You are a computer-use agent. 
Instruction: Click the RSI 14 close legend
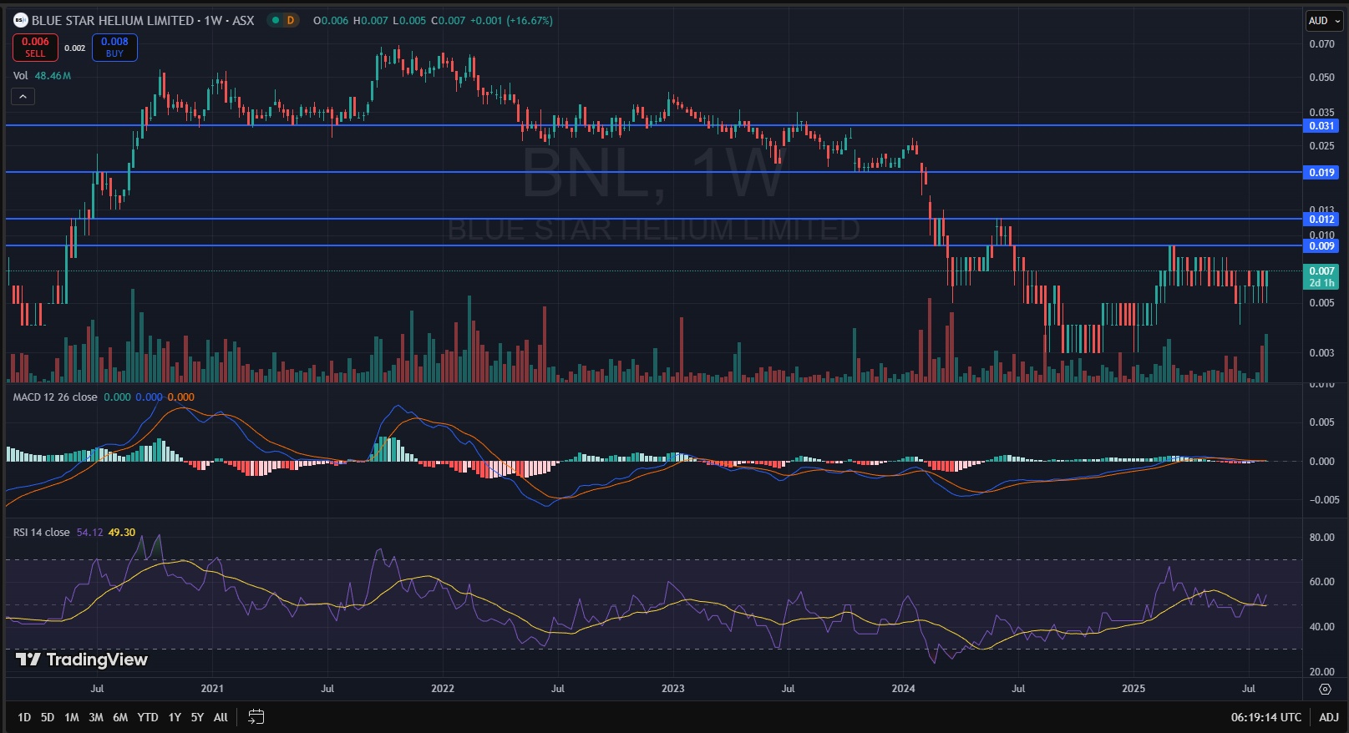click(x=42, y=533)
